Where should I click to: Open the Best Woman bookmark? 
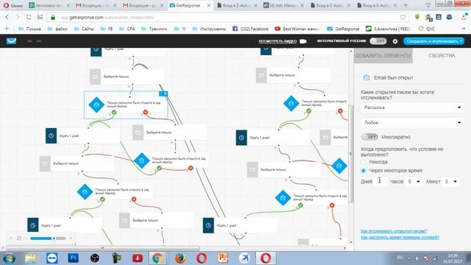(297, 29)
